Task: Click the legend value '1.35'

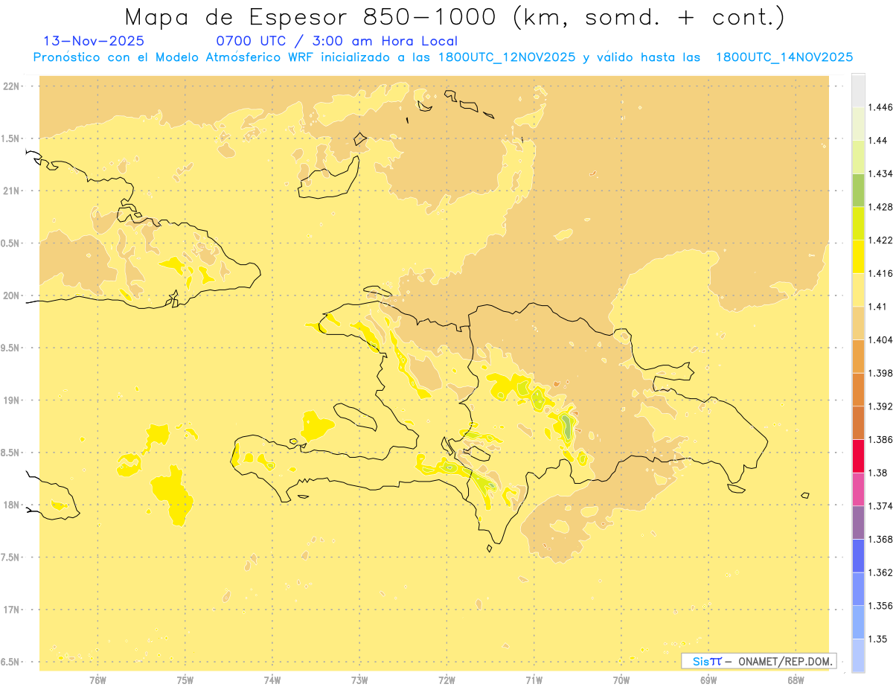Action: [x=878, y=639]
